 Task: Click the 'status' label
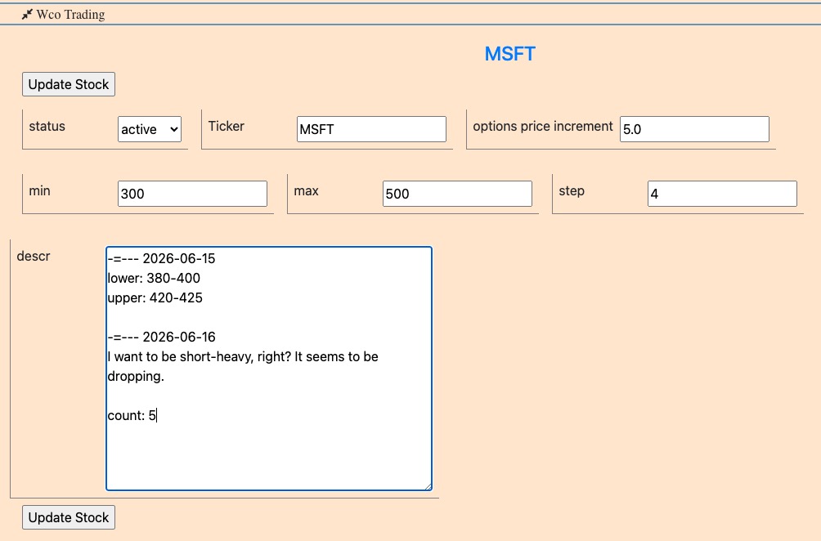click(x=47, y=126)
